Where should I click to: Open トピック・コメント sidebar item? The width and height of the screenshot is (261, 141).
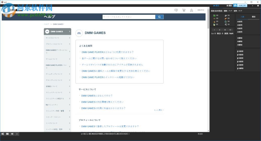click(57, 117)
